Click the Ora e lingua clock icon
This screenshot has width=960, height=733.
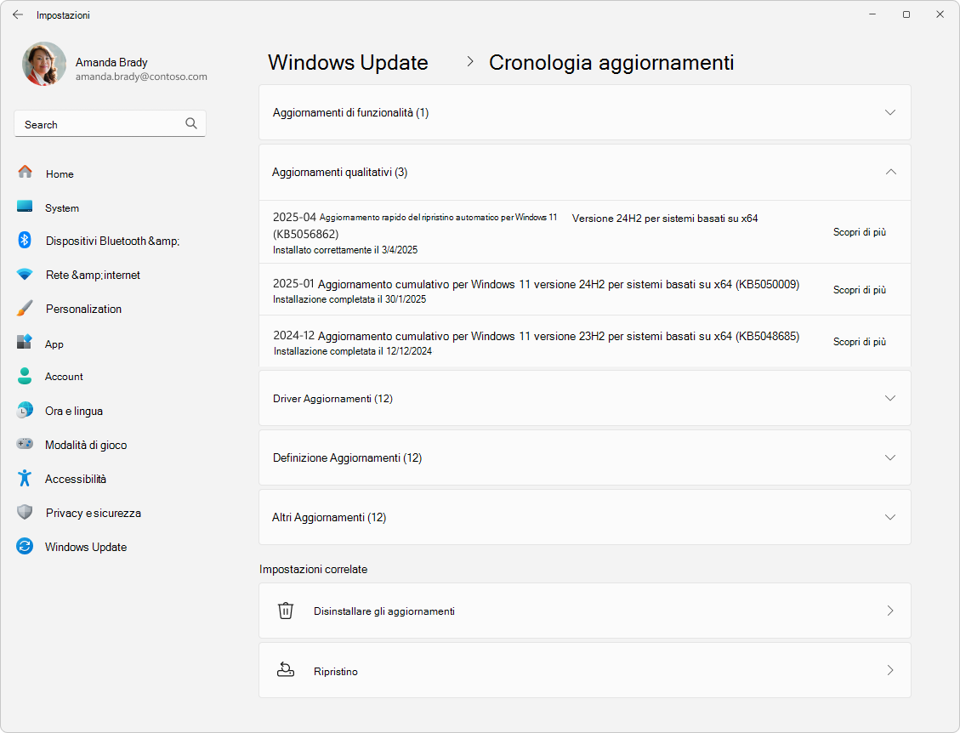[x=25, y=410]
